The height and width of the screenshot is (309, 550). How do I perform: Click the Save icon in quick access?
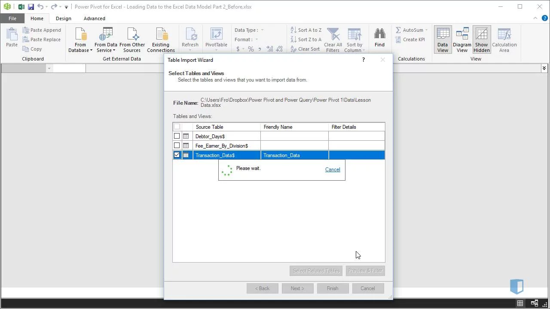coord(31,6)
